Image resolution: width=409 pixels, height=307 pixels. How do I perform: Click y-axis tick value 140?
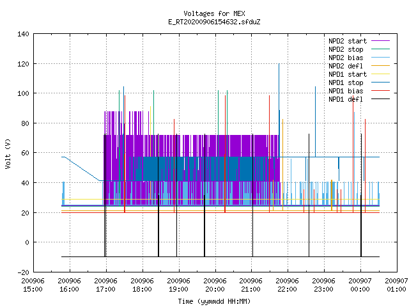coord(23,34)
